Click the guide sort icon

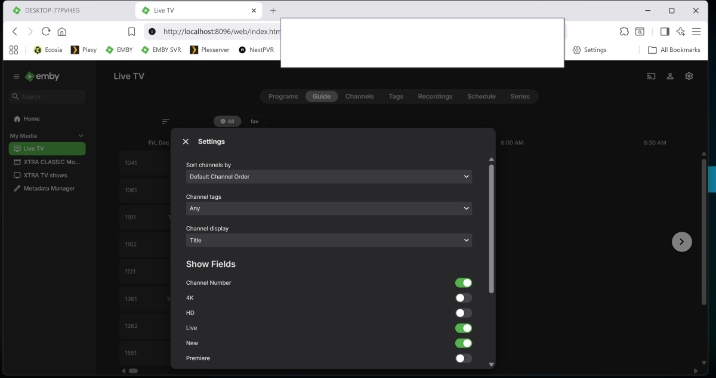(x=166, y=121)
